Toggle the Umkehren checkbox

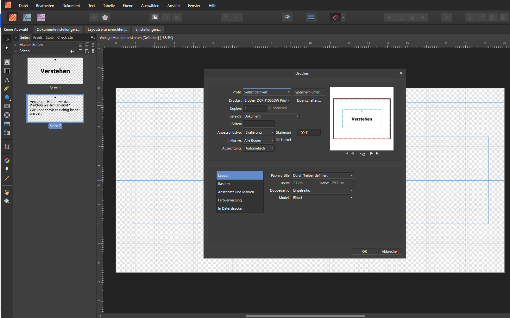coord(278,140)
